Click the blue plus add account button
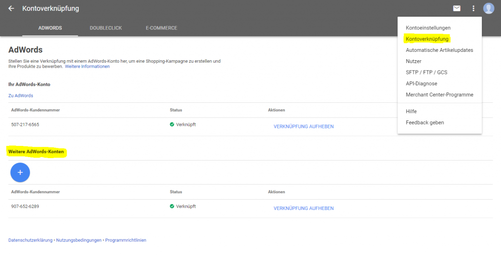The image size is (501, 257). click(x=20, y=172)
